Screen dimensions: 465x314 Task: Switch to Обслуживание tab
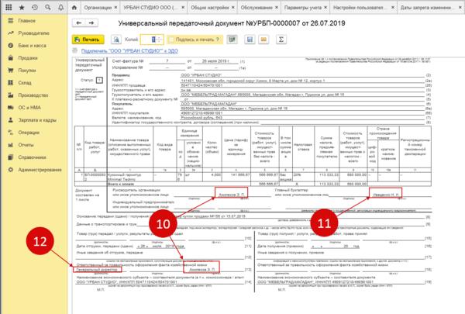(x=257, y=8)
